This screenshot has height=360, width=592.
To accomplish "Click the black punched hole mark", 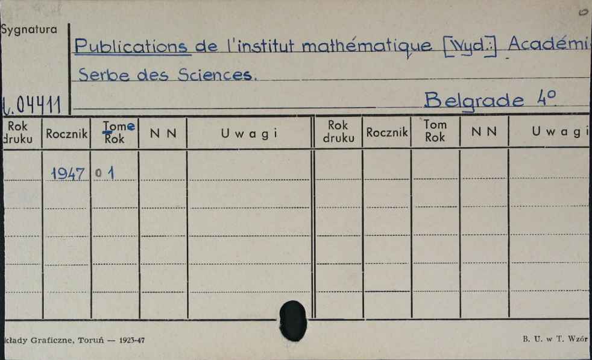I will click(x=293, y=321).
